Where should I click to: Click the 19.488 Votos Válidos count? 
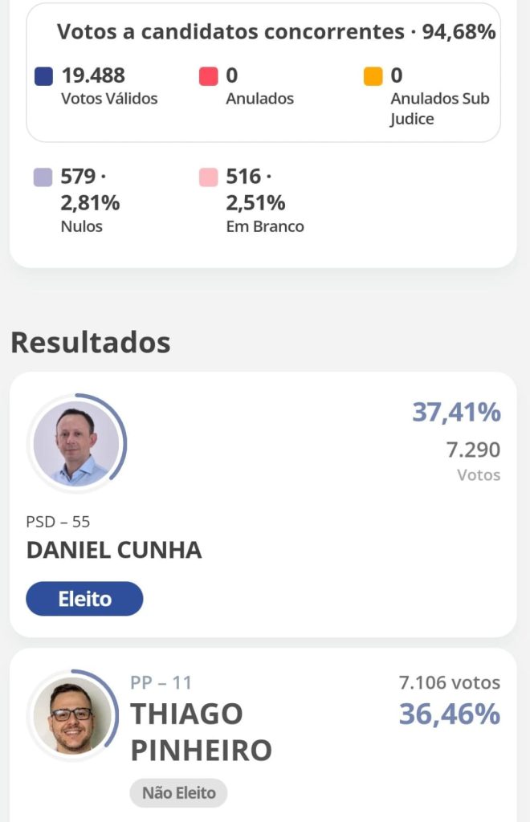click(93, 75)
